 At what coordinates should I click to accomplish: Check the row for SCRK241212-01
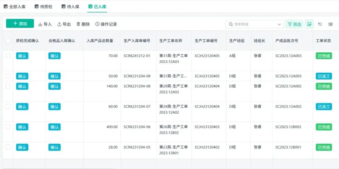click(8, 55)
